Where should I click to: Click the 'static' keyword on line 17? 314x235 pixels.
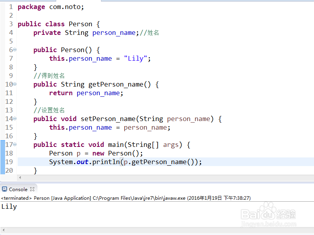(72, 145)
